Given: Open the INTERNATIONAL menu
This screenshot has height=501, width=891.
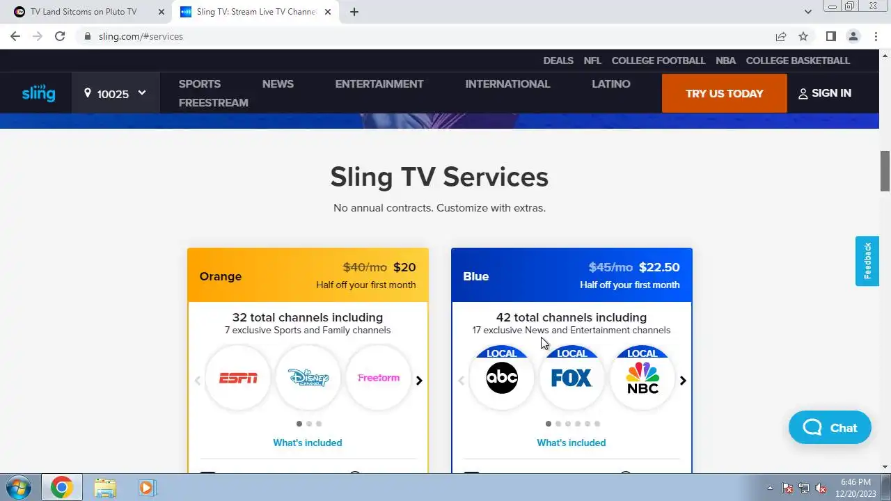Looking at the screenshot, I should click(507, 83).
